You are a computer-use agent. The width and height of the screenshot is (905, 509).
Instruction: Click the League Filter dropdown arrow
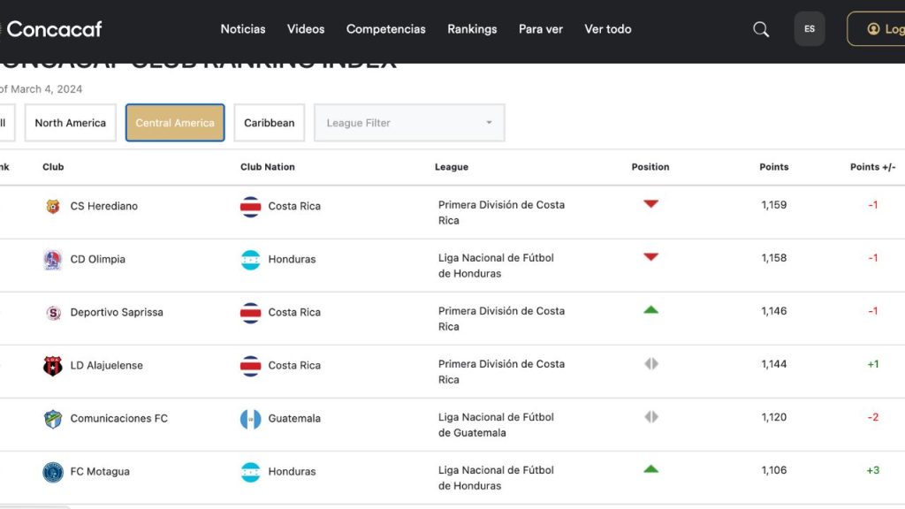pos(489,122)
